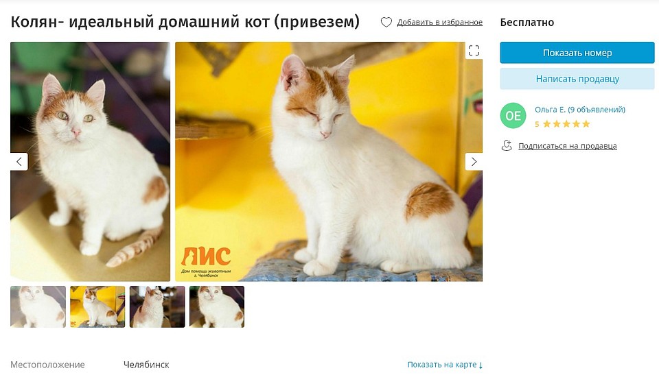659x377 pixels.
Task: Select the first cat thumbnail
Action: click(x=38, y=307)
